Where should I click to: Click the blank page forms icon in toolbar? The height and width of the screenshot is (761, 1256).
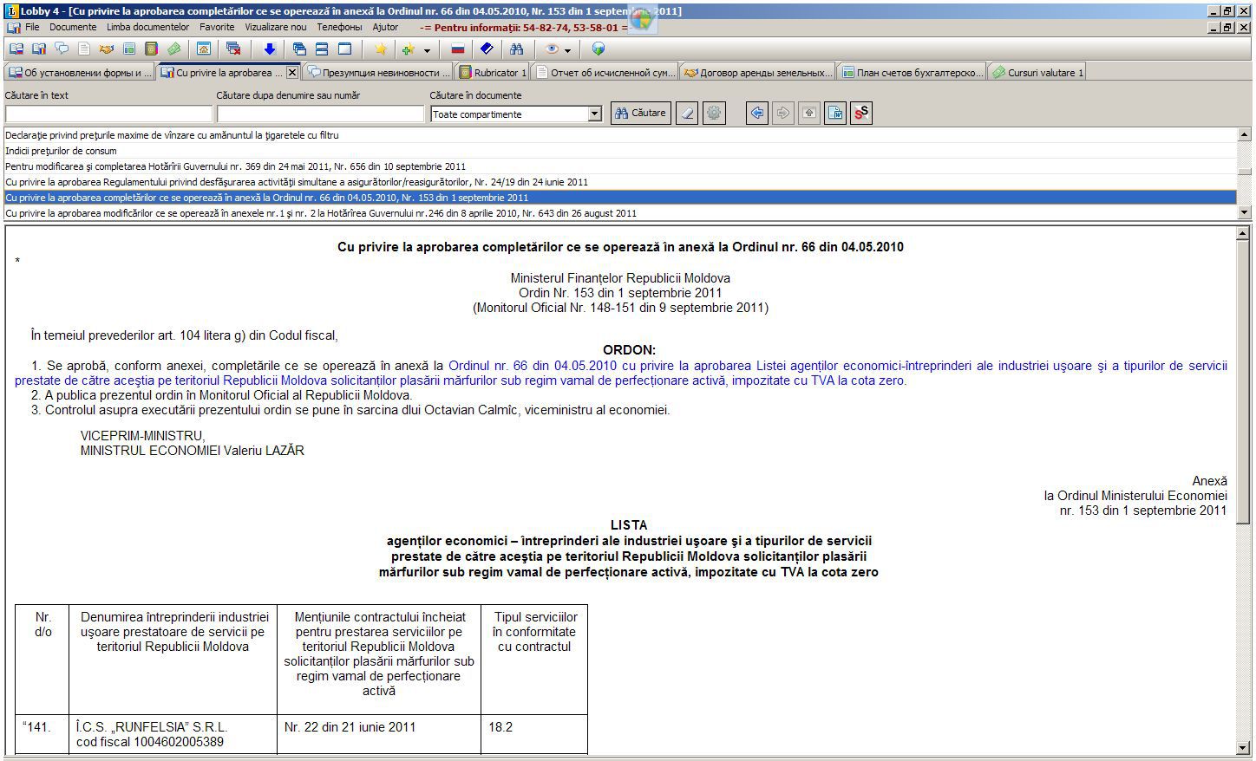pos(84,49)
